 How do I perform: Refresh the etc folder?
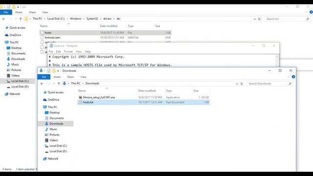(259, 19)
